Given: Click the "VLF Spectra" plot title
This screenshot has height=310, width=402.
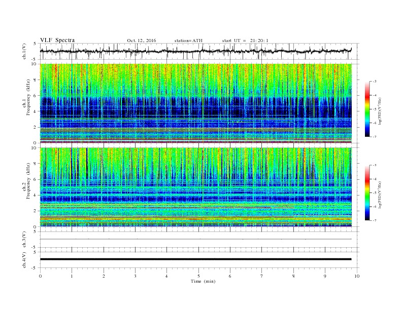Looking at the screenshot, I should click(x=57, y=40).
